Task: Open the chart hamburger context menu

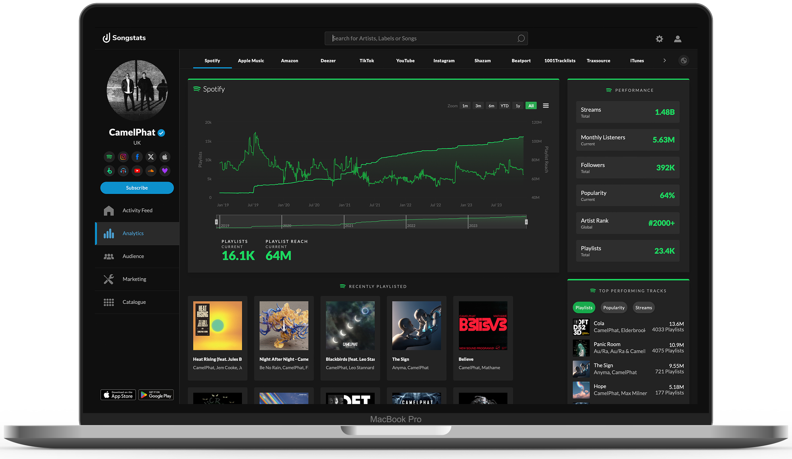Action: click(x=546, y=105)
